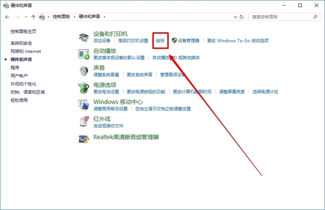This screenshot has width=325, height=210.
Task: Click the window title bar icon
Action: (6, 5)
